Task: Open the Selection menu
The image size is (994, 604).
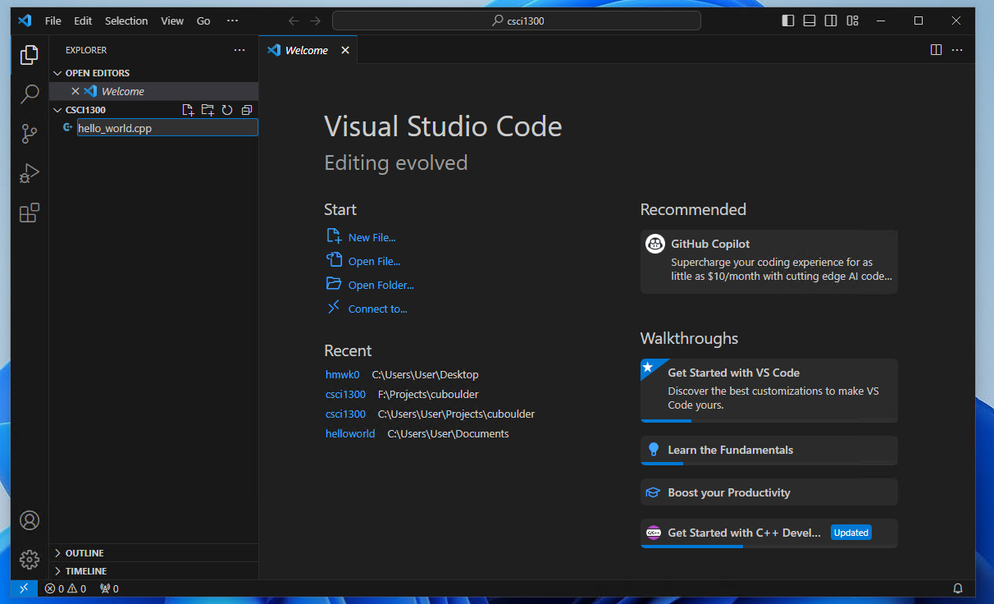Action: point(126,21)
